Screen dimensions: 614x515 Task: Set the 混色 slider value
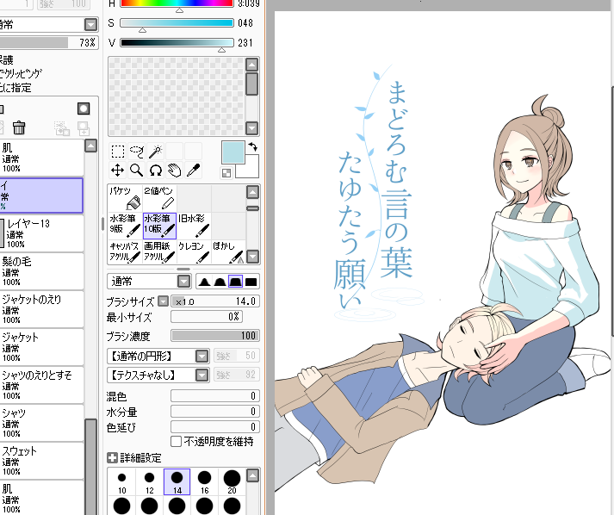click(x=215, y=396)
